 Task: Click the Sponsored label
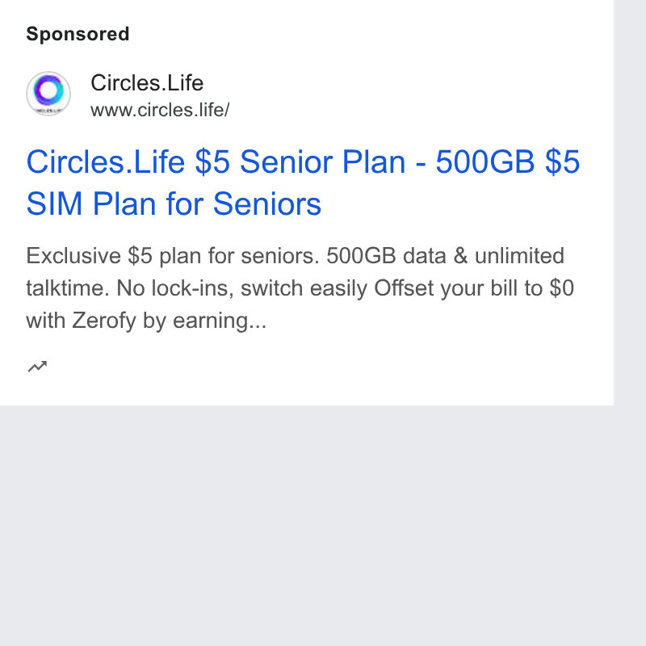coord(78,34)
